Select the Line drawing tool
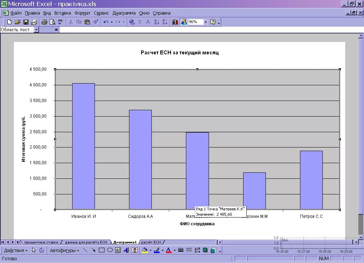Image resolution: width=364 pixels, height=263 pixels. point(85,250)
